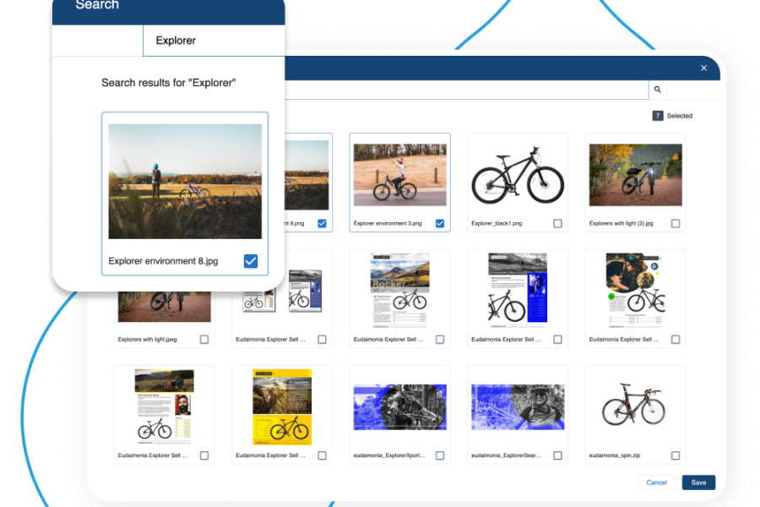Focus the search field containing "Explorer"
Screen dimensions: 760x507
(x=211, y=41)
